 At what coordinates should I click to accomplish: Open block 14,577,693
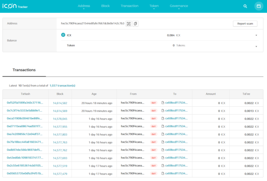tap(60, 158)
